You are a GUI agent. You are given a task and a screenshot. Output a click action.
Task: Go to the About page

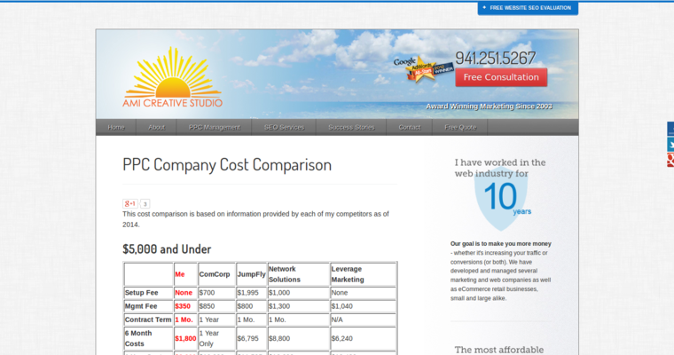[156, 127]
